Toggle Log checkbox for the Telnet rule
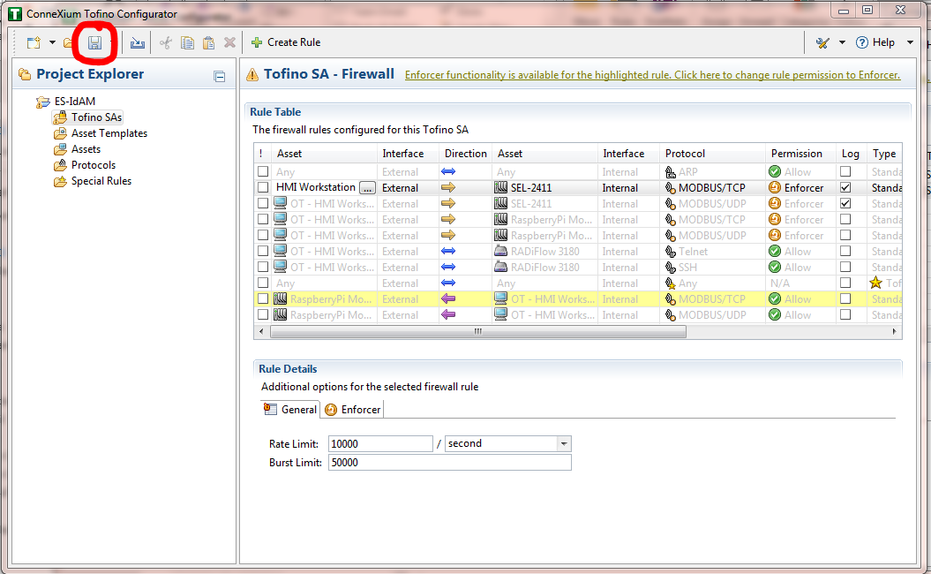931x574 pixels. point(845,251)
